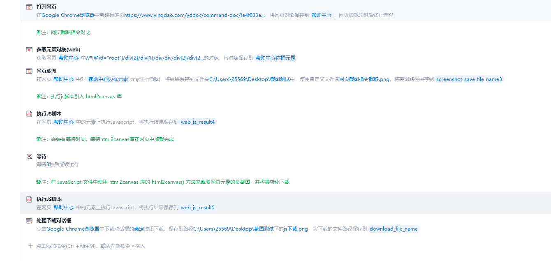Click the webpage screenshot step icon

point(29,71)
